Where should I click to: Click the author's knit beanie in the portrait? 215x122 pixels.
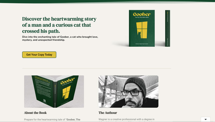135,85
